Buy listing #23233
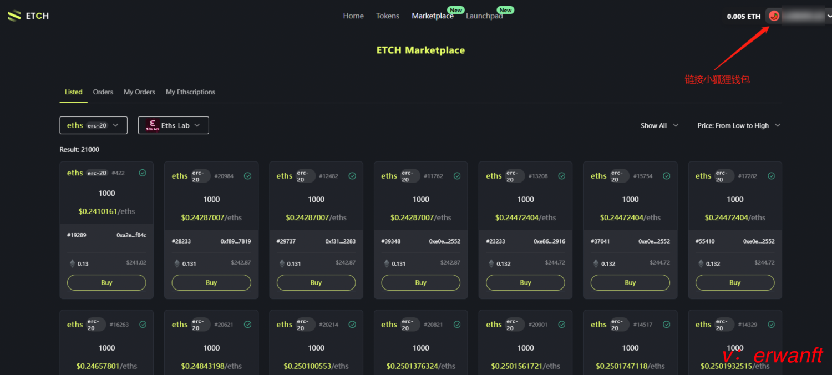The width and height of the screenshot is (832, 375). pos(526,283)
